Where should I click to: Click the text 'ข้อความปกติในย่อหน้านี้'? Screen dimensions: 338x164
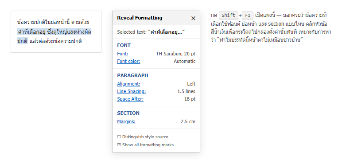[x=43, y=22]
